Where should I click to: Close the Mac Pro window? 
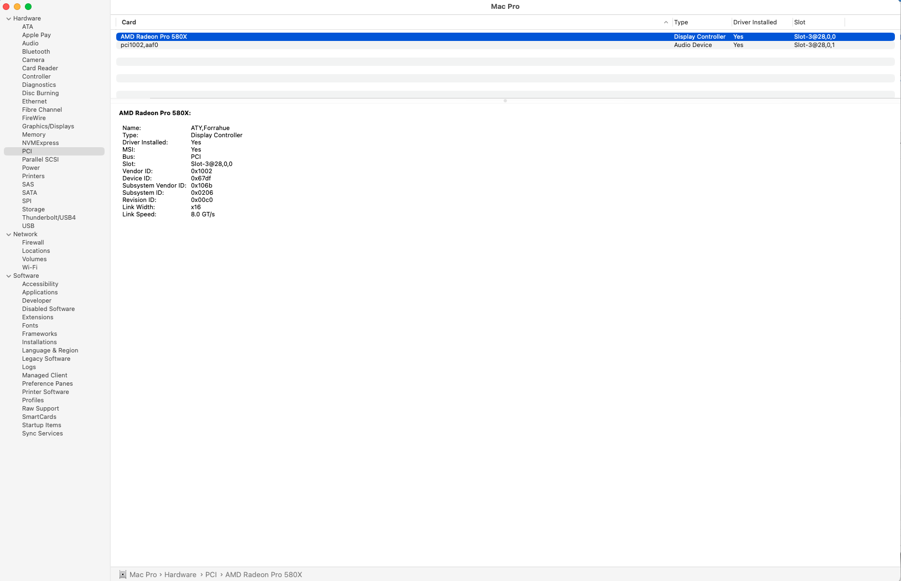point(6,7)
